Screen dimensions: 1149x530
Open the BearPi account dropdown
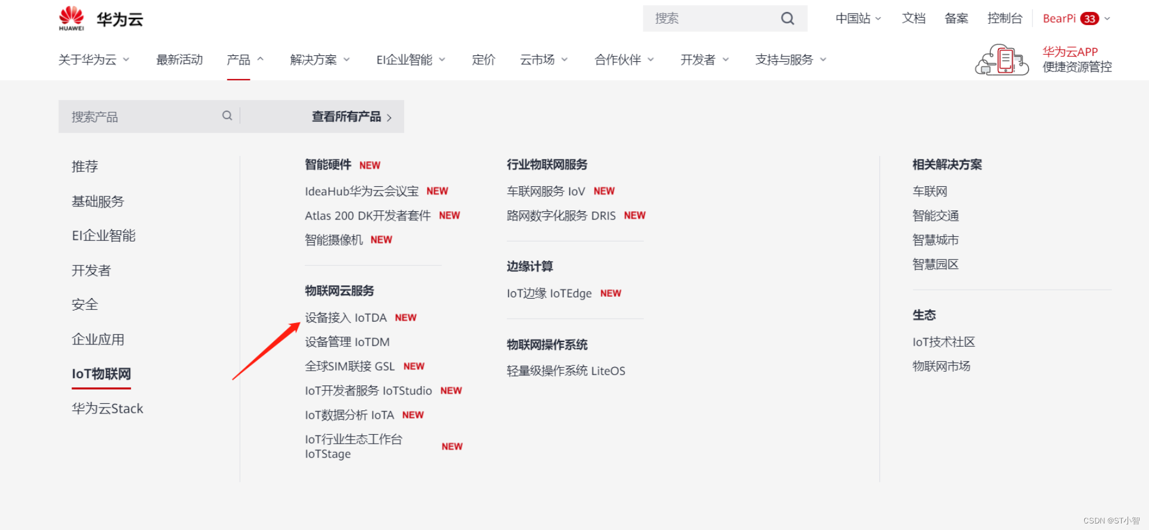(x=1077, y=18)
